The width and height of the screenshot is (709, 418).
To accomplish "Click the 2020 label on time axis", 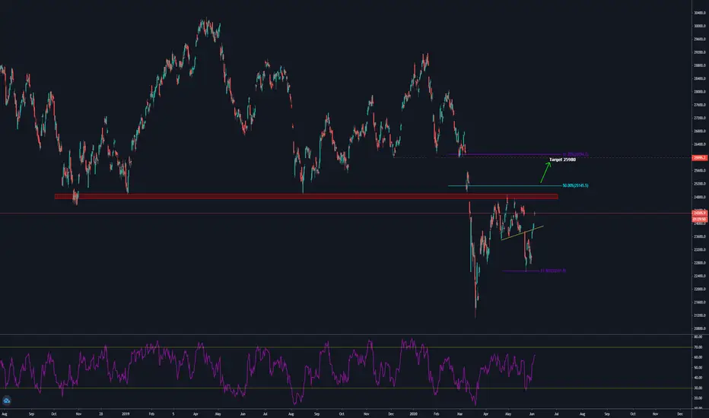I will pos(413,413).
